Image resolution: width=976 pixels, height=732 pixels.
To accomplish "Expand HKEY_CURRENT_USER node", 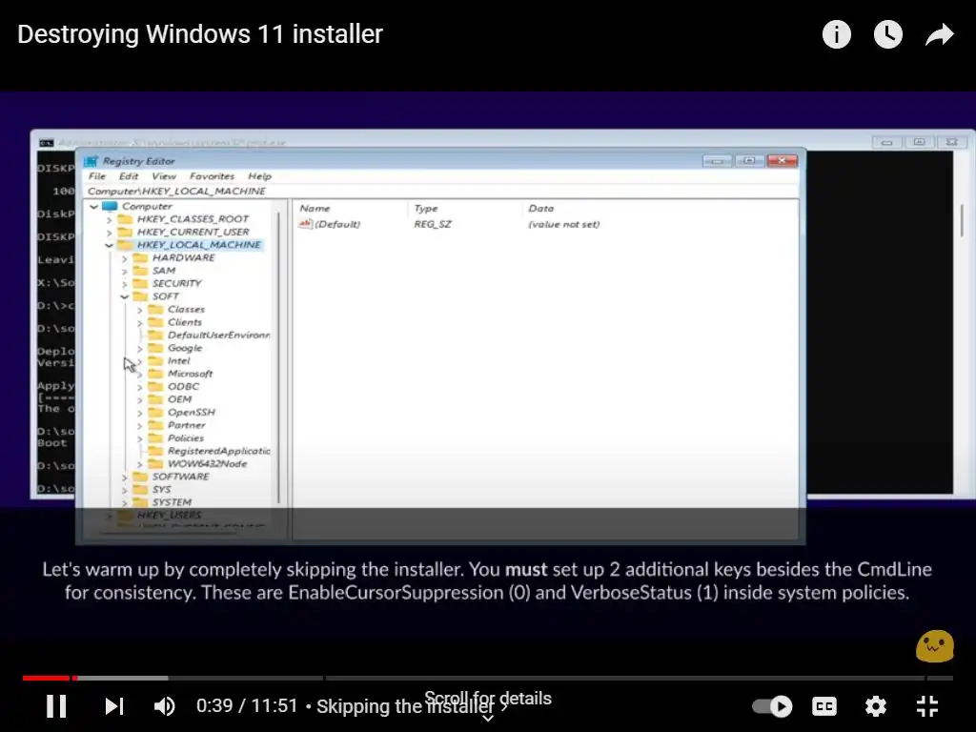I will pyautogui.click(x=110, y=233).
